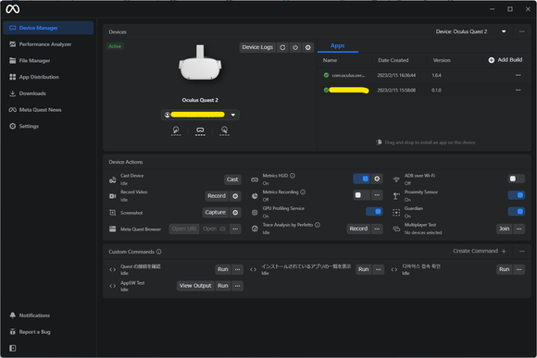The image size is (537, 358).
Task: Open options for com.oculus.ovr app row
Action: [x=518, y=75]
